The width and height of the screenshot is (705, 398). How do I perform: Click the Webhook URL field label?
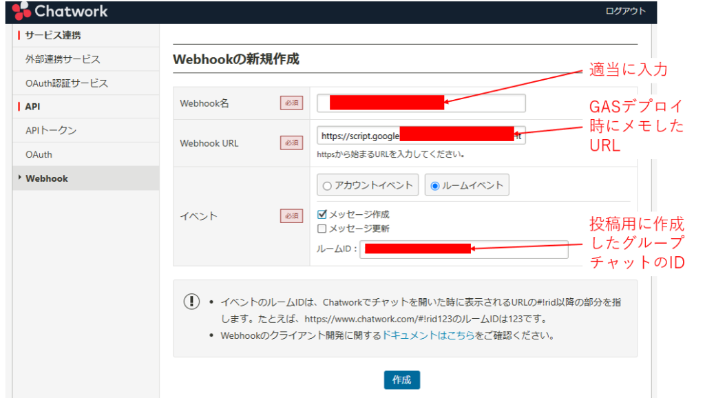209,143
